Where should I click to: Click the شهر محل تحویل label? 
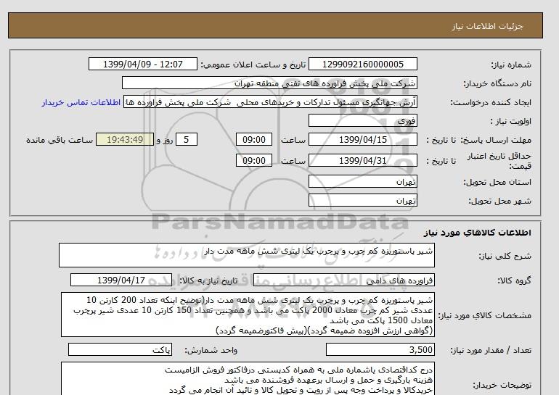(x=499, y=201)
